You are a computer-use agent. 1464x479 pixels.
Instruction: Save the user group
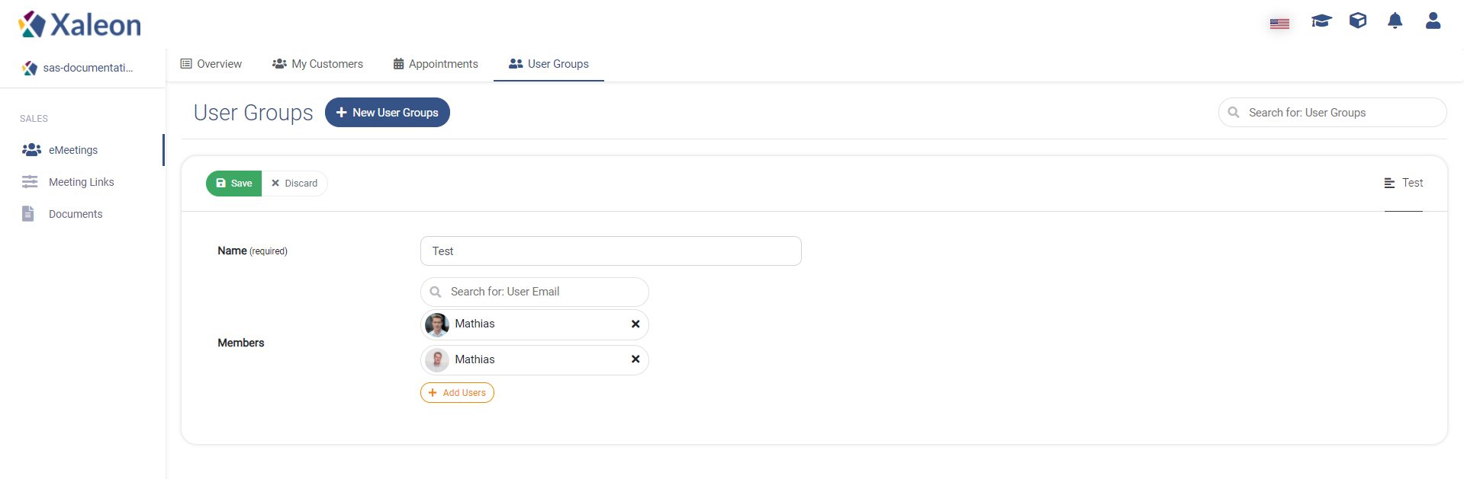click(234, 184)
